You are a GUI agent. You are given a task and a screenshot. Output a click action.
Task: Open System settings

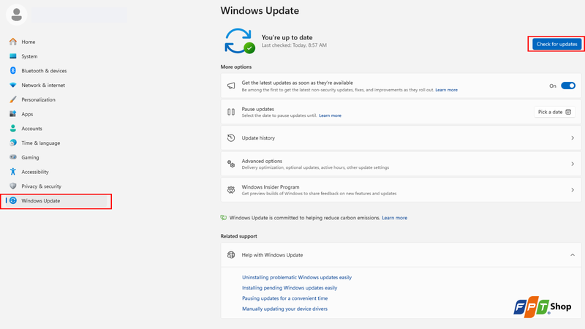[x=29, y=56]
